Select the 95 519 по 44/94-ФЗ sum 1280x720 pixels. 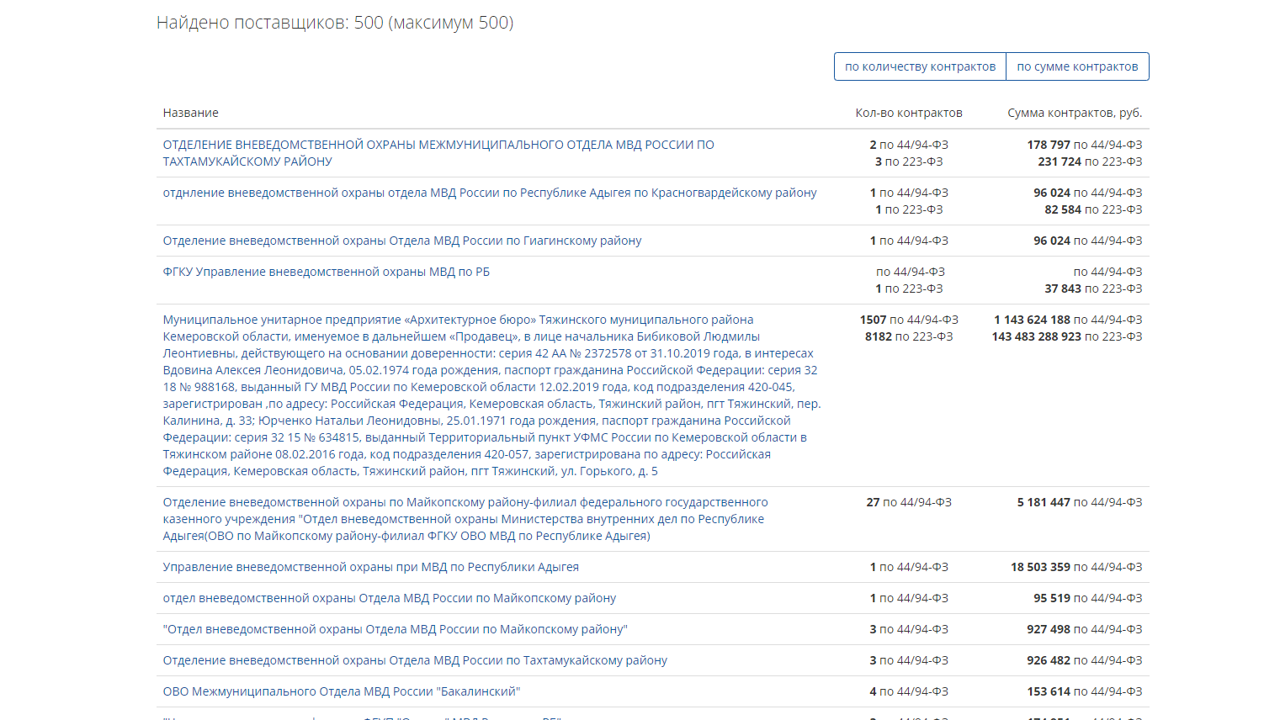pyautogui.click(x=1088, y=598)
